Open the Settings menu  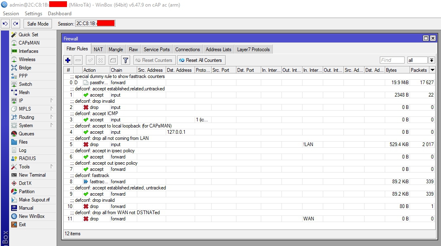click(x=33, y=14)
